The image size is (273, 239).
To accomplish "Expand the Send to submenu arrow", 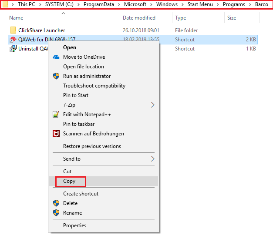I will (152, 159).
